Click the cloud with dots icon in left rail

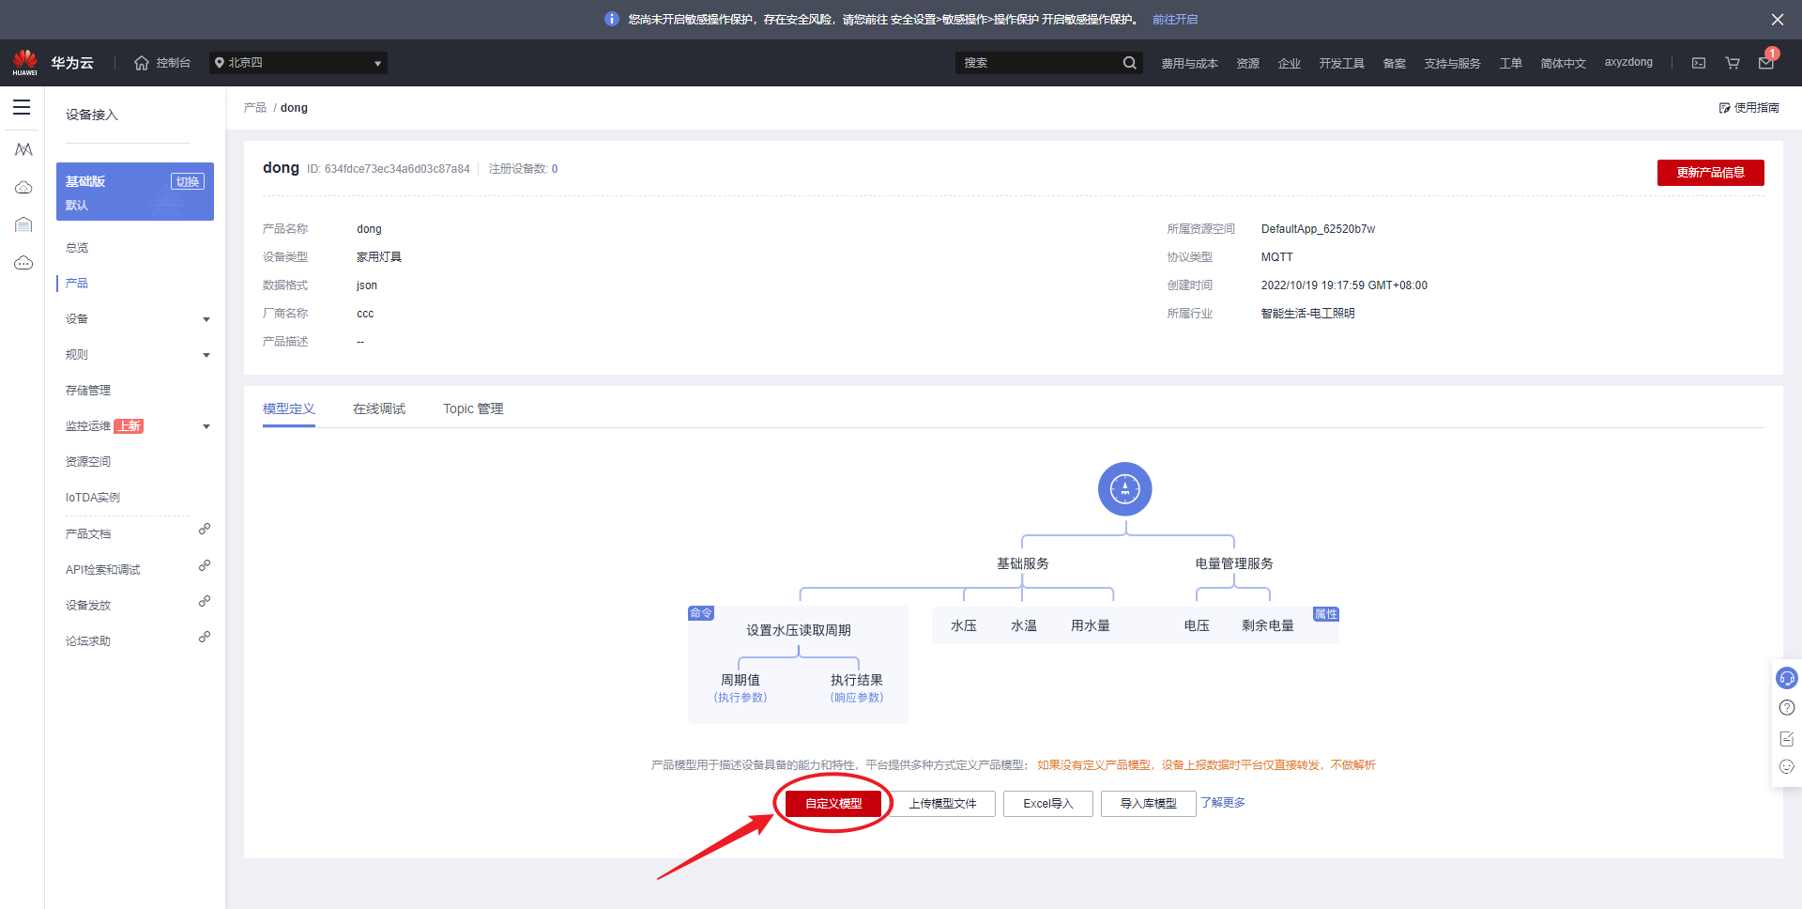(x=23, y=262)
